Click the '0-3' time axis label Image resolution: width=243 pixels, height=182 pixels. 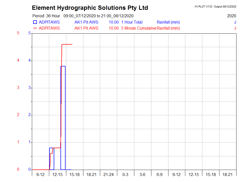[x=126, y=174]
